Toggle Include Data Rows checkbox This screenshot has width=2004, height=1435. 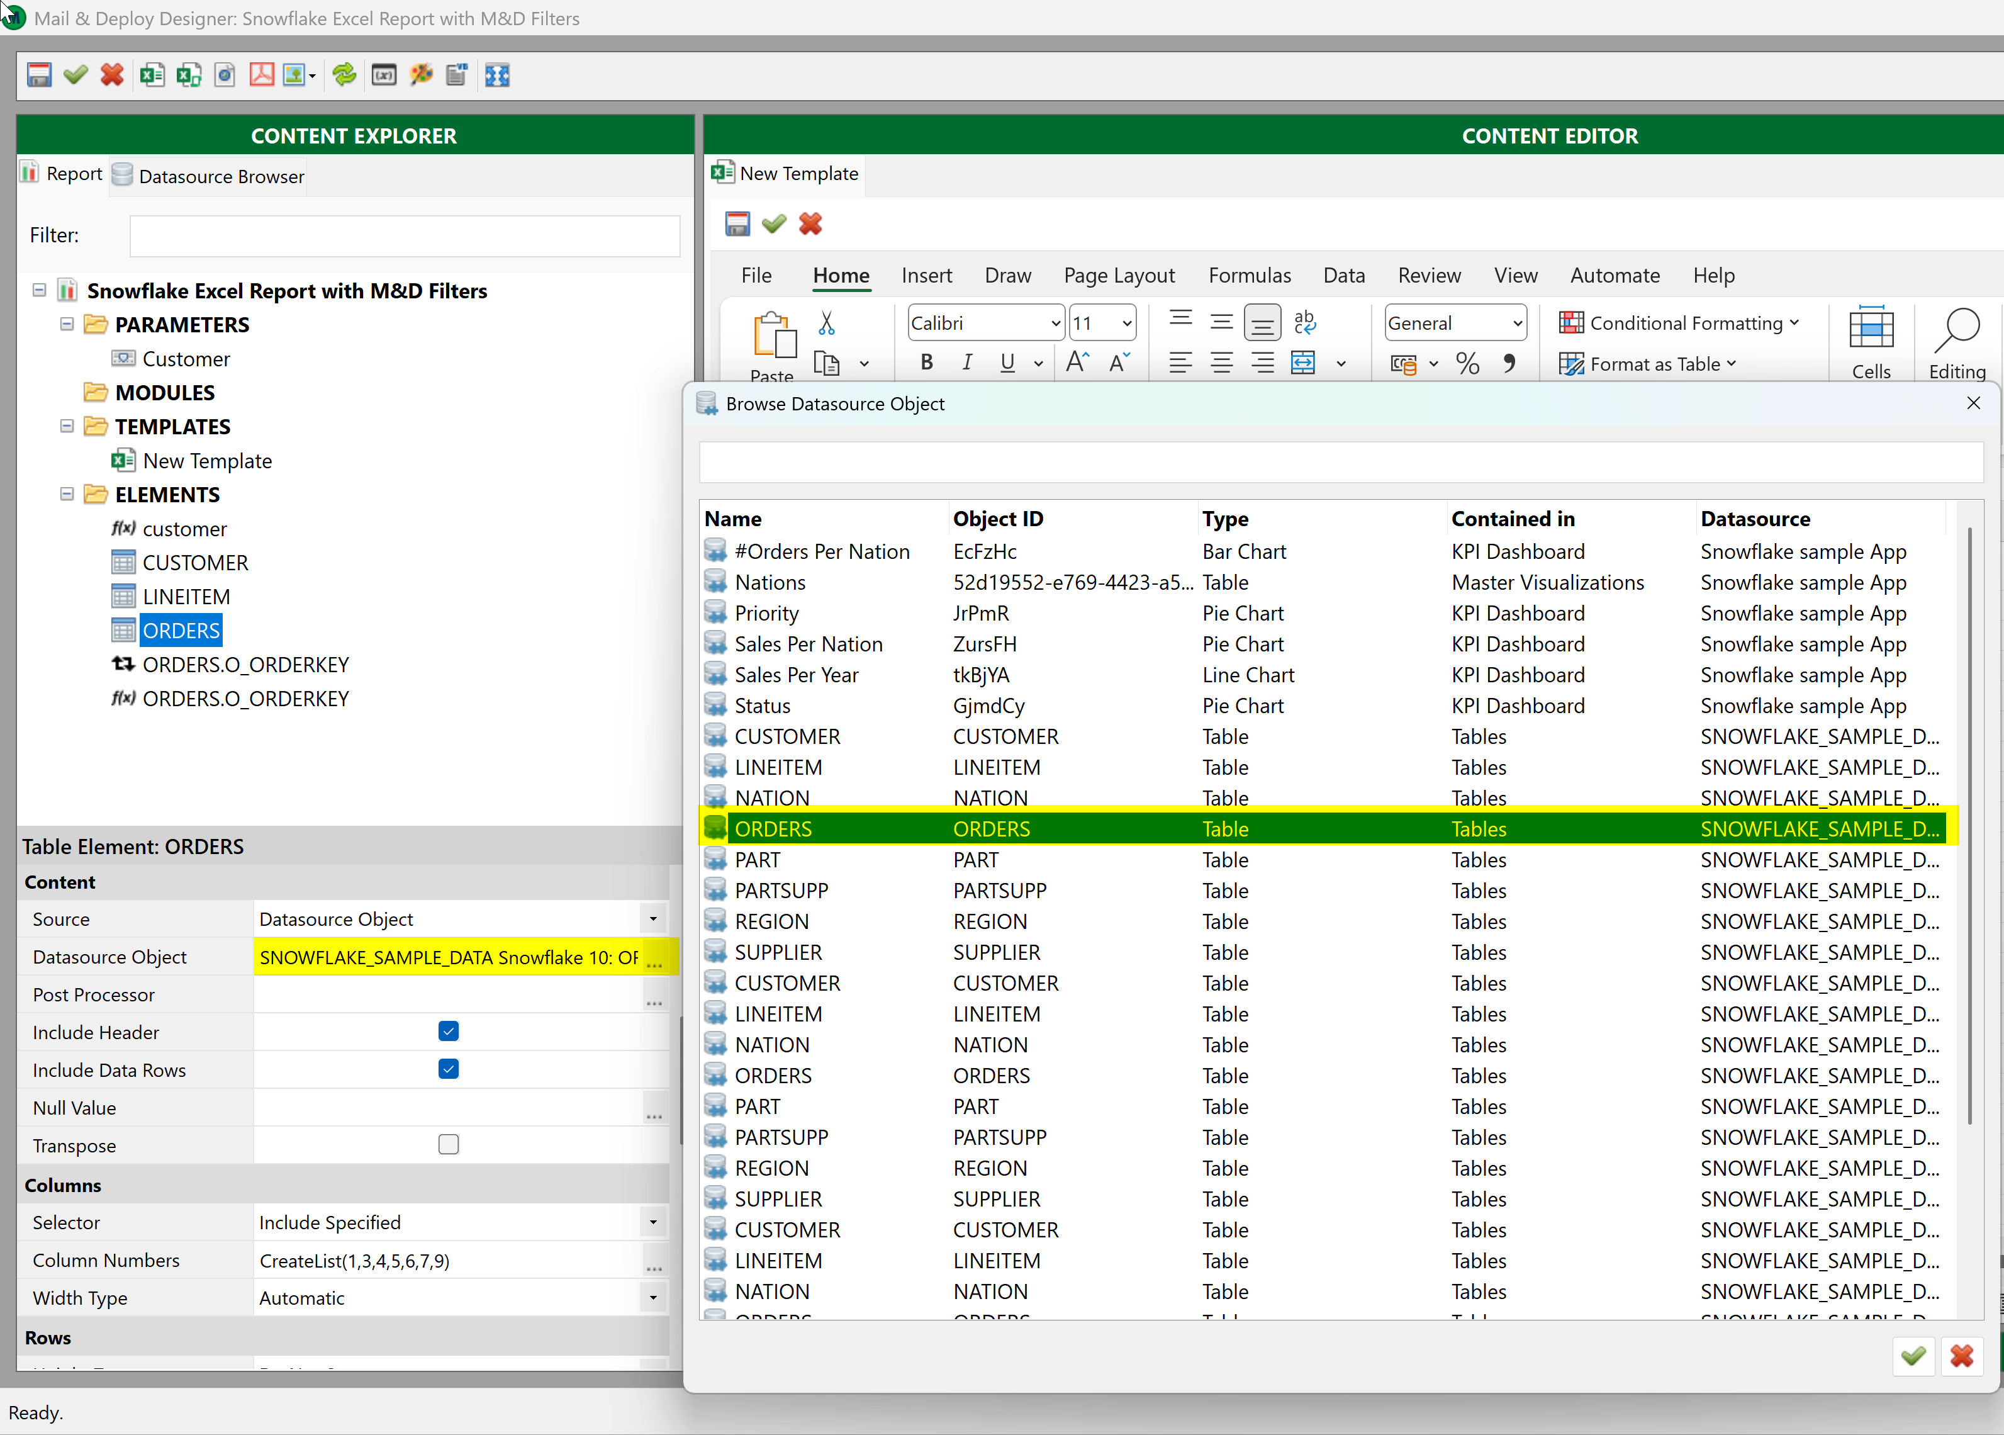(449, 1069)
